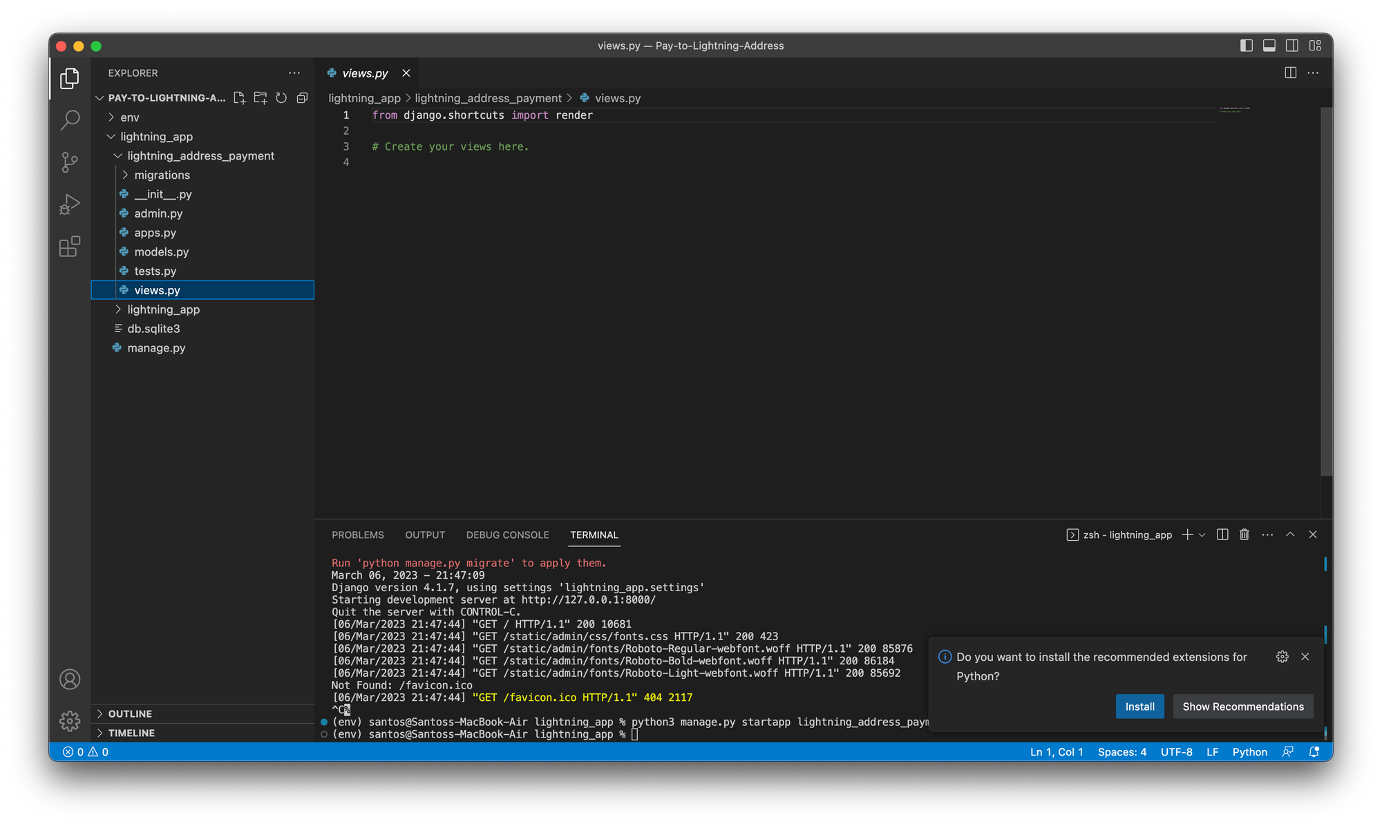Open tests.py in the Explorer

[202, 271]
